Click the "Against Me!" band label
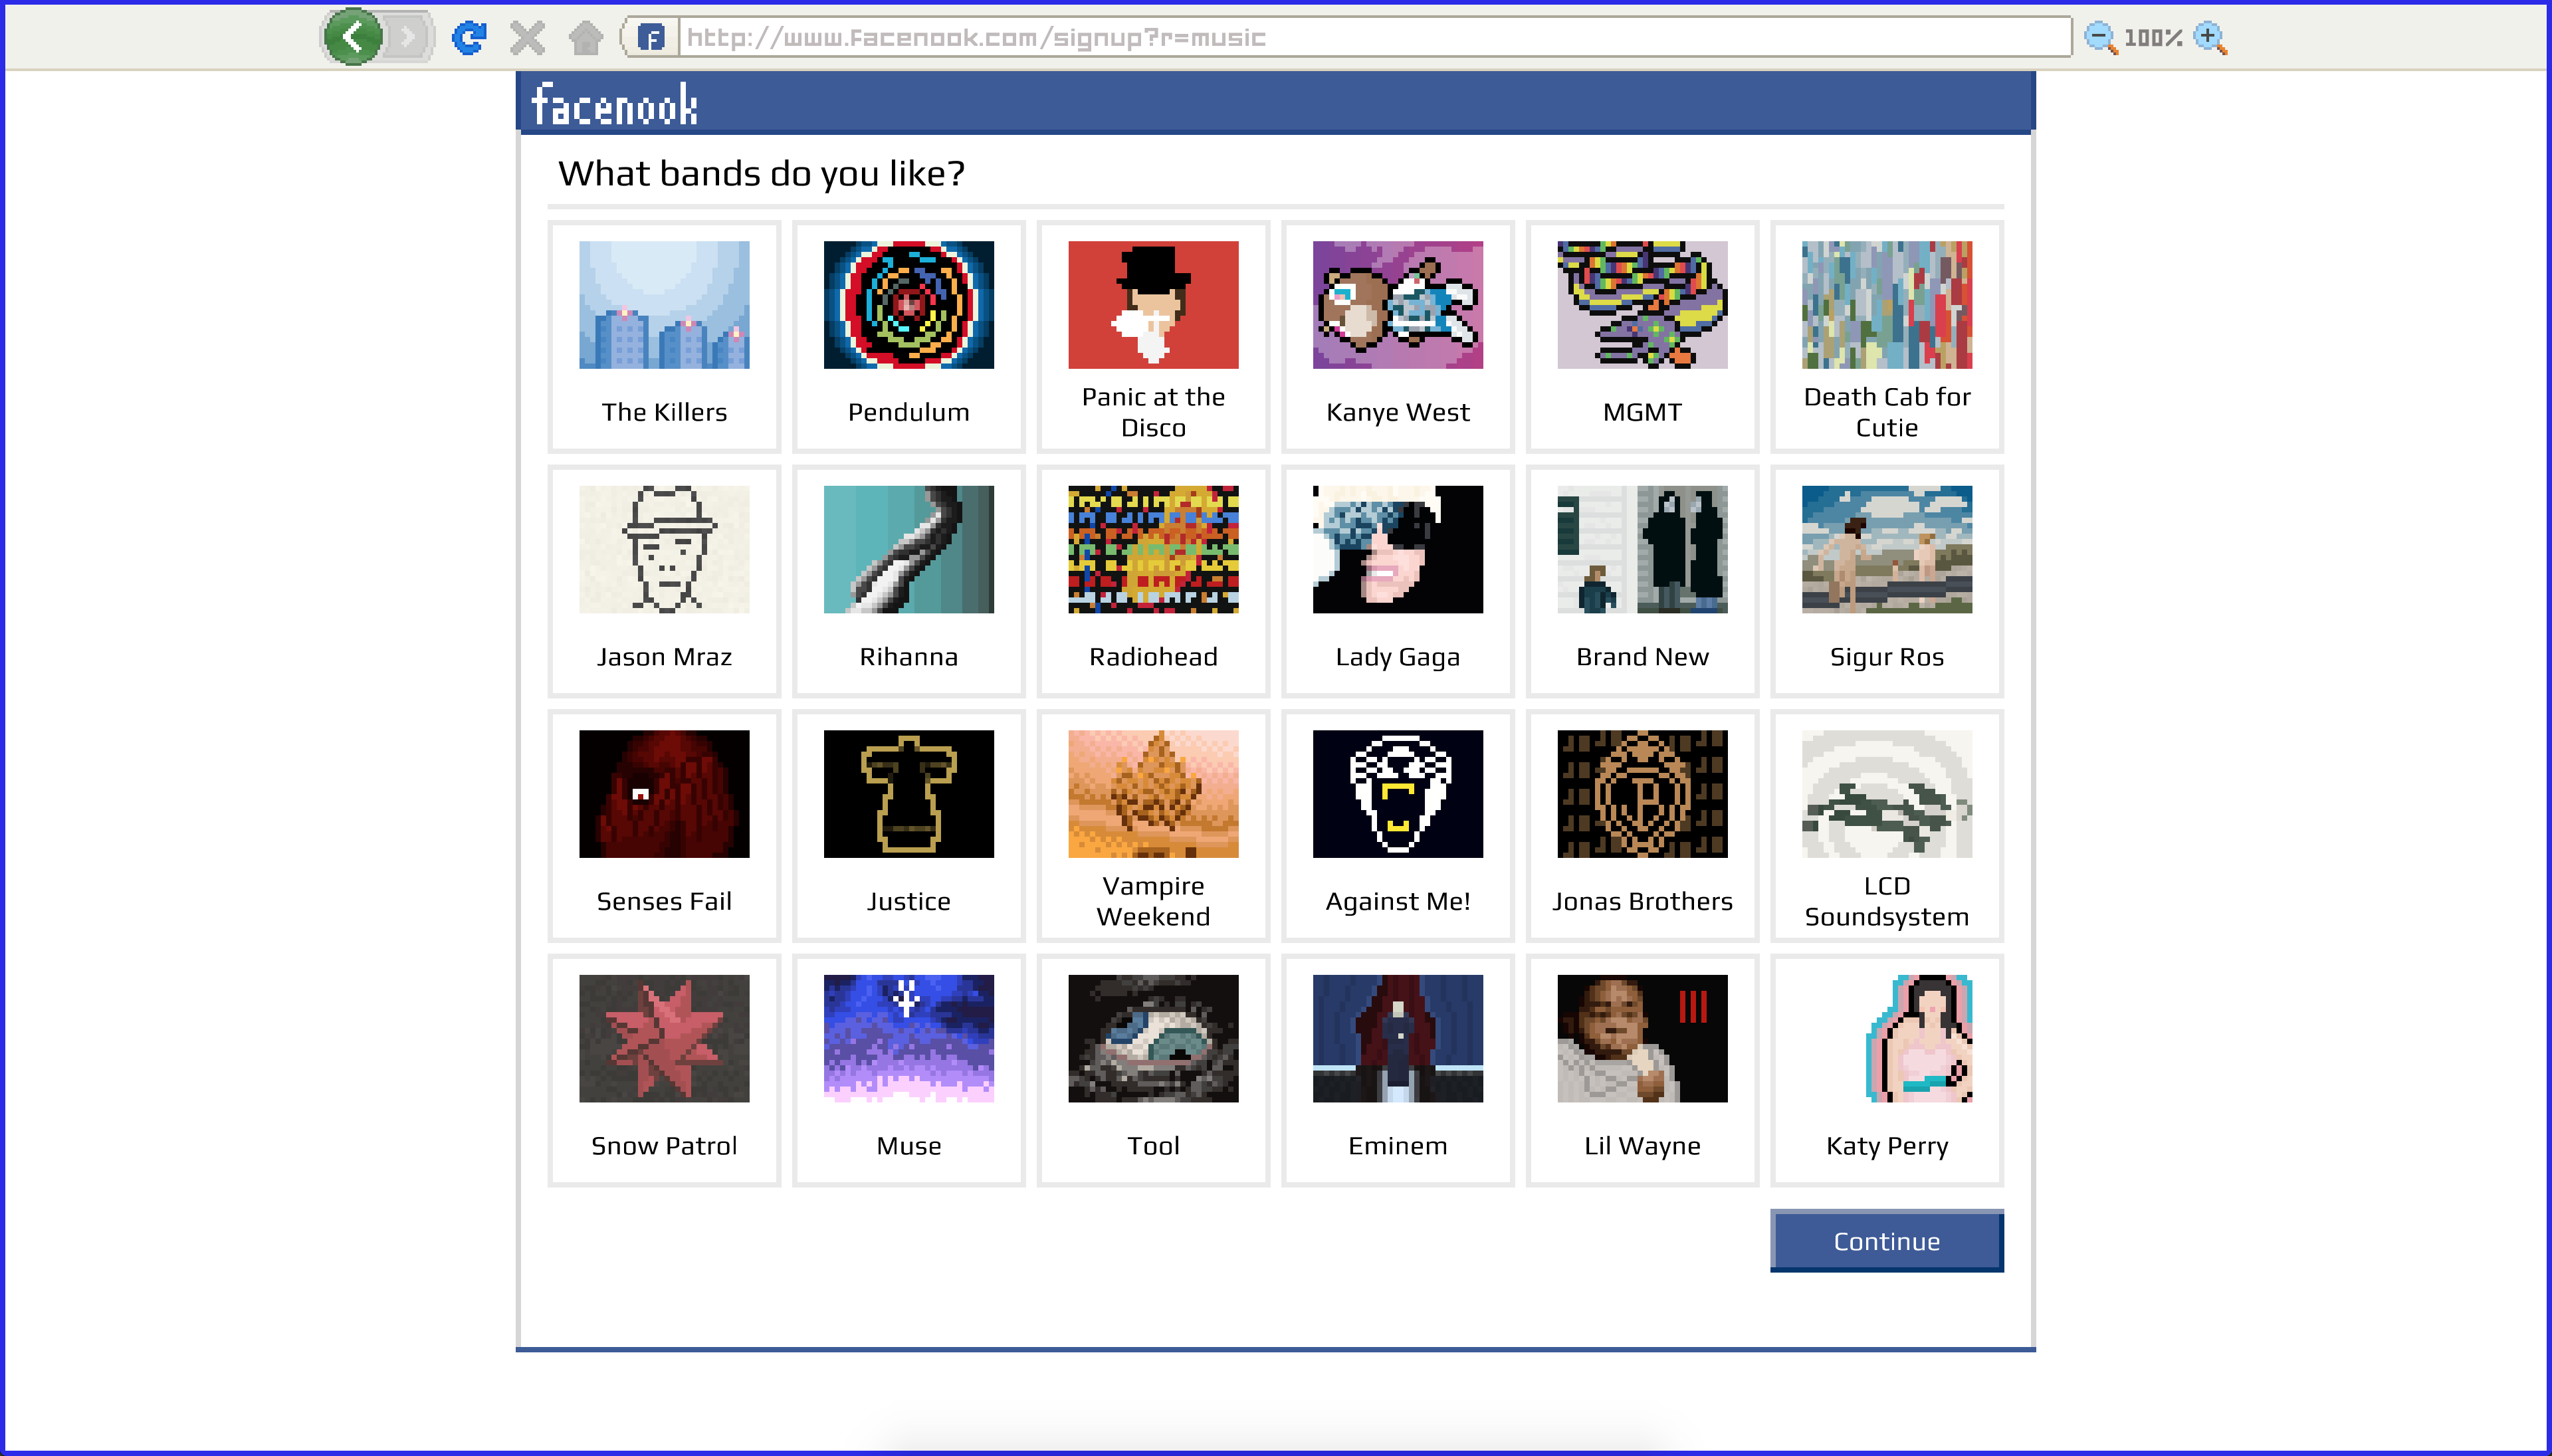 point(1398,902)
